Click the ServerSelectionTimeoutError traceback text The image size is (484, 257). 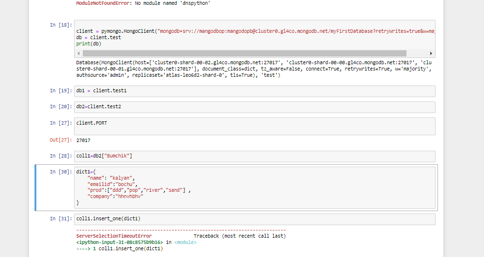(x=114, y=236)
